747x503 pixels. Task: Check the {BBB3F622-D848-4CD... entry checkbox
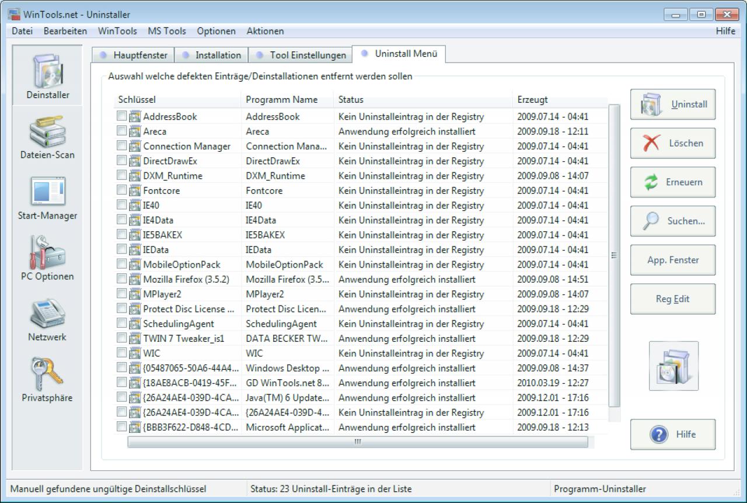tap(121, 426)
